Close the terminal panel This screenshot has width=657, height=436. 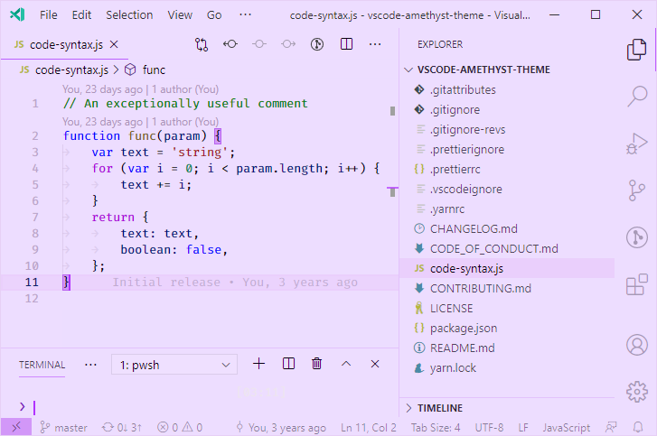(375, 364)
